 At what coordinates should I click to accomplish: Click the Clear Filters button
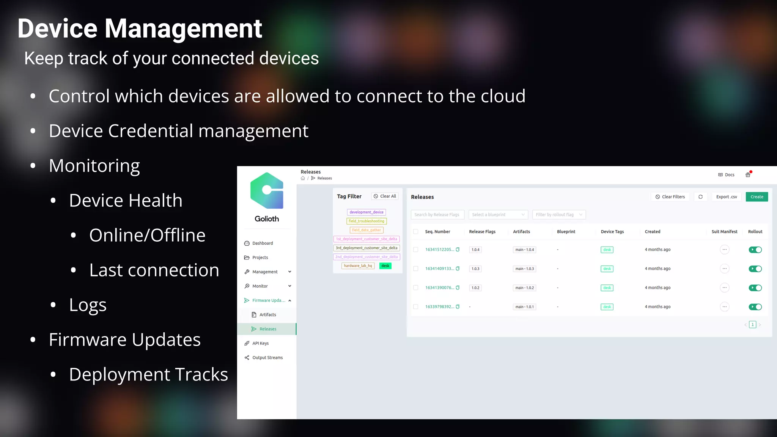pos(670,197)
